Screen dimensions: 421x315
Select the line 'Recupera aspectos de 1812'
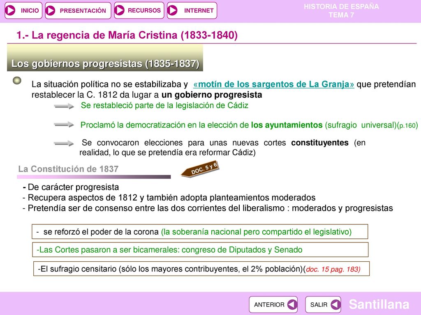click(x=169, y=198)
